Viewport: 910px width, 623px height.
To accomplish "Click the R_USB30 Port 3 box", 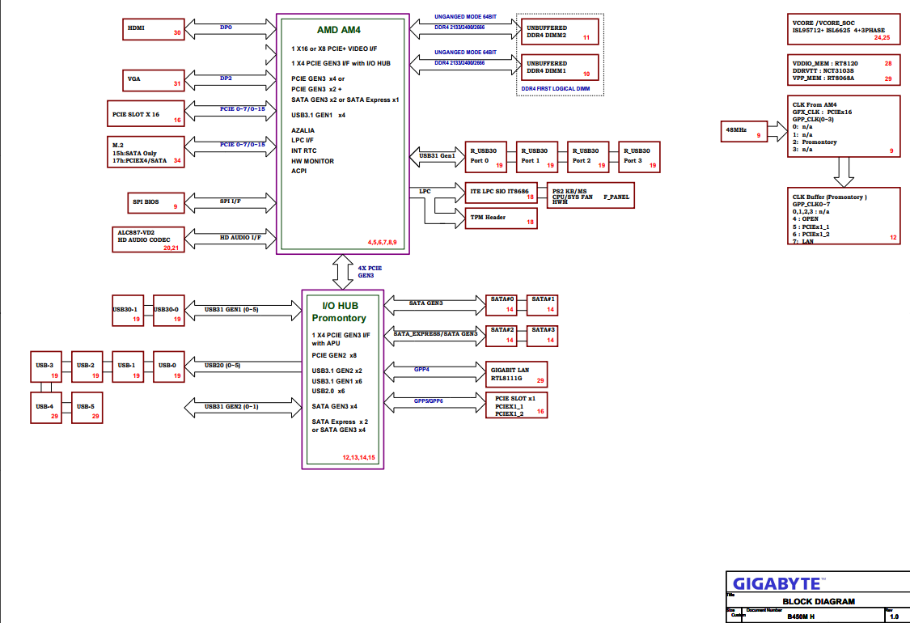I will pyautogui.click(x=639, y=157).
